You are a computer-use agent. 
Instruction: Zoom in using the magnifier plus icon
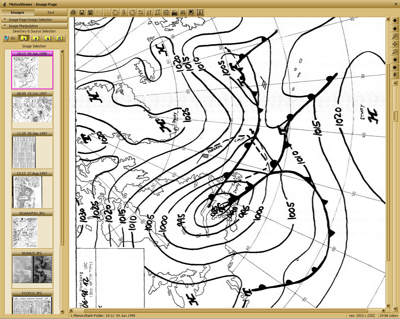(x=395, y=36)
